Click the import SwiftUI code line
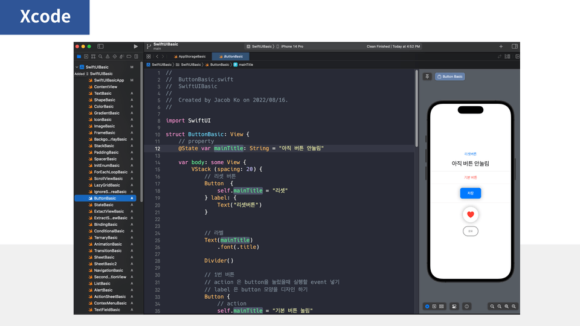Viewport: 580px width, 326px height. tap(188, 121)
